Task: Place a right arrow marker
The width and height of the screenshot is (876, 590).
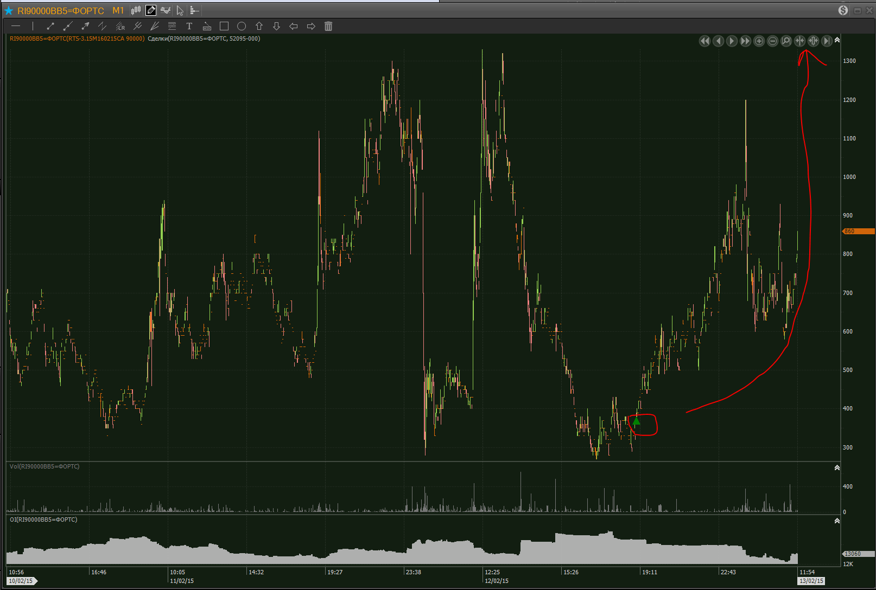Action: (311, 26)
